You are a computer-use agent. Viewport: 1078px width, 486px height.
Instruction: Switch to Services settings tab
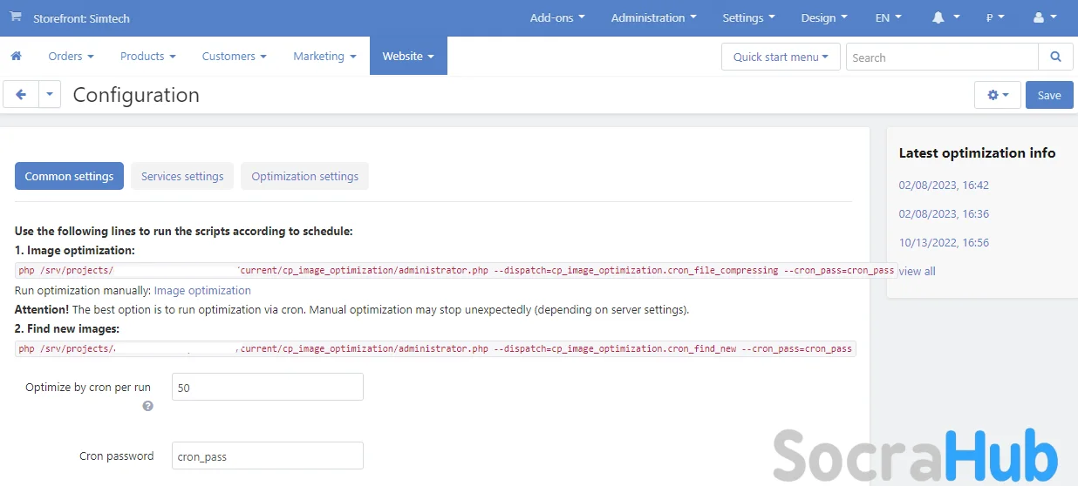[x=182, y=176]
